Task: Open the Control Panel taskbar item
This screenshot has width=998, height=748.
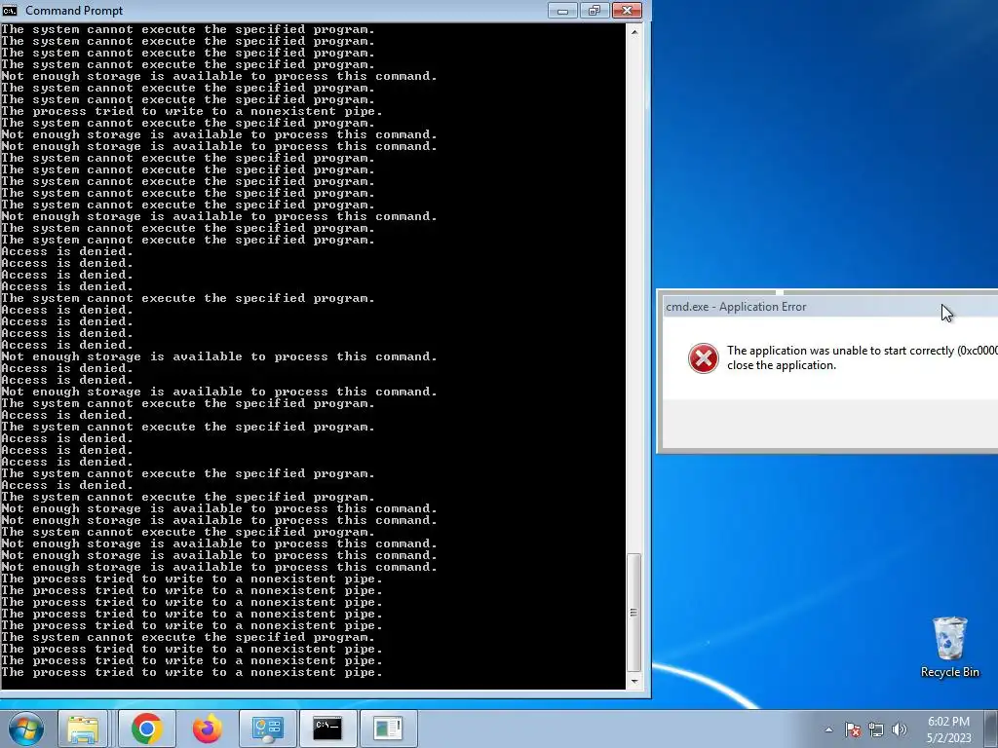Action: 267,729
